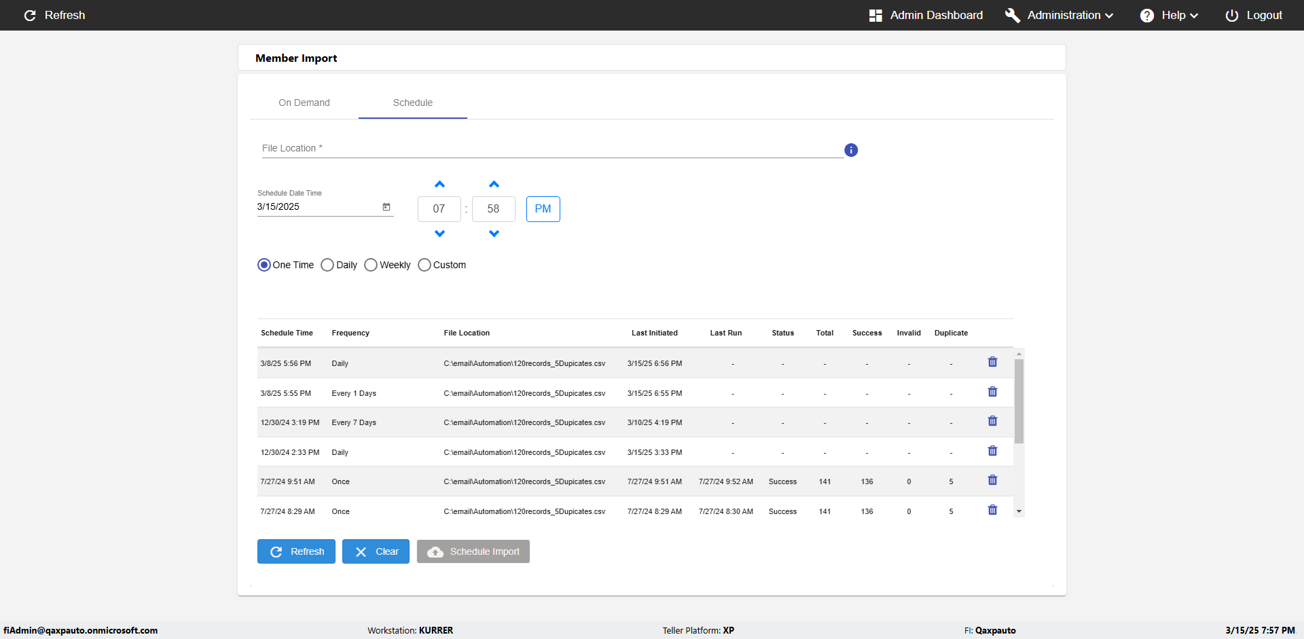Viewport: 1304px width, 639px height.
Task: Switch to the Schedule tab
Action: click(412, 103)
